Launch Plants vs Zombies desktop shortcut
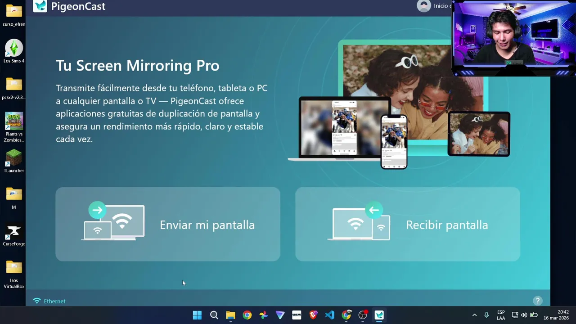 coord(14,127)
